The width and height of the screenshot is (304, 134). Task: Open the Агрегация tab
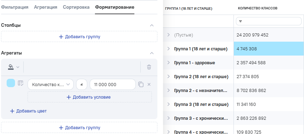pyautogui.click(x=46, y=7)
